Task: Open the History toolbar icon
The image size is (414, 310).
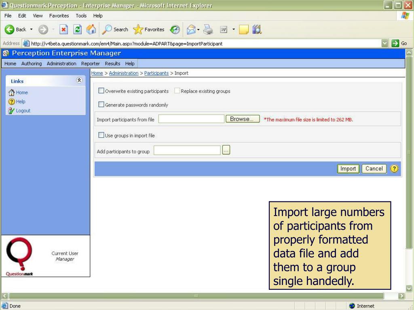Action: point(175,29)
